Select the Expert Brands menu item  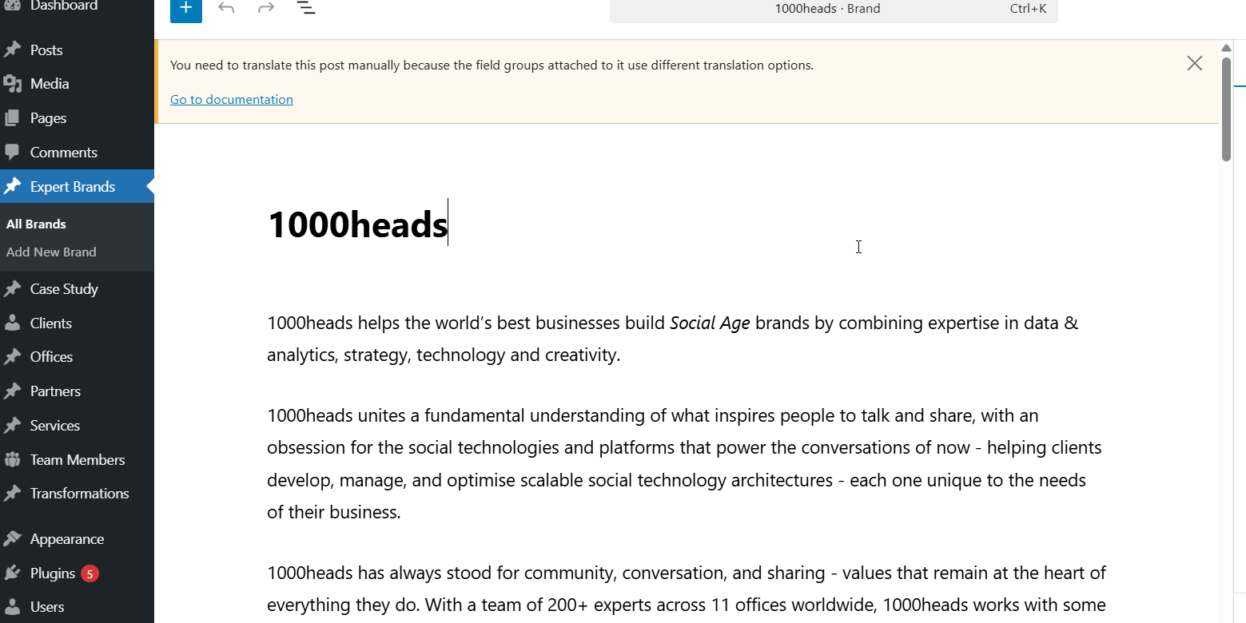(x=77, y=186)
